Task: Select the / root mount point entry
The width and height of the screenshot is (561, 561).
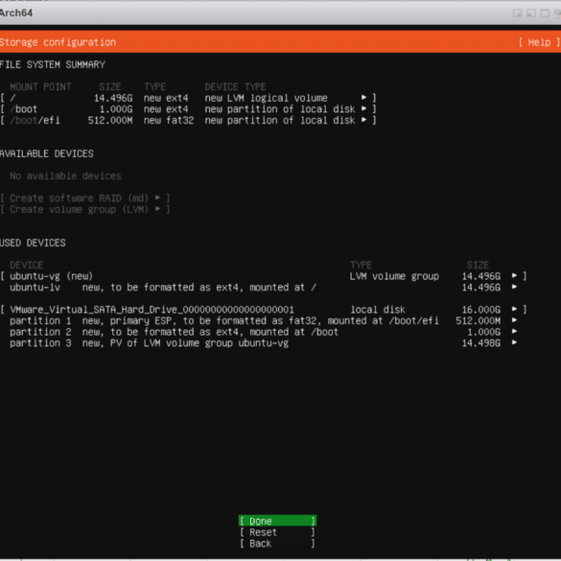Action: (188, 98)
